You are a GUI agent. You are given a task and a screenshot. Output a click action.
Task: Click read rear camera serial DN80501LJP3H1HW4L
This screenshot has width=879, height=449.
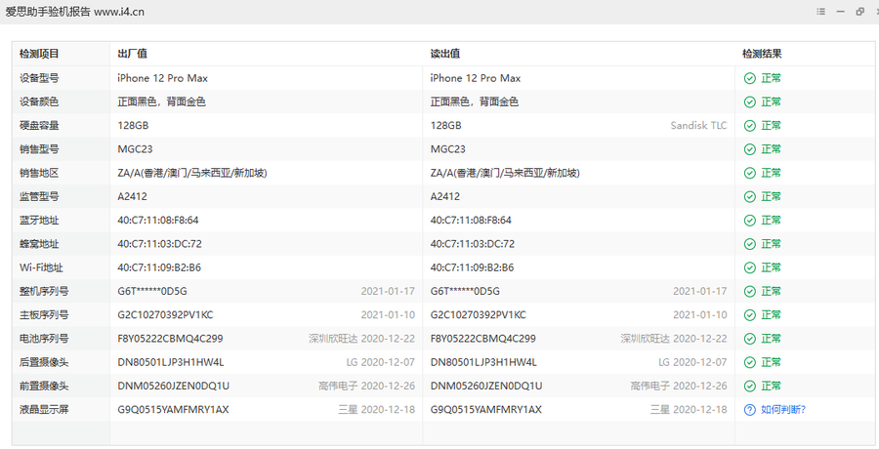tap(483, 362)
